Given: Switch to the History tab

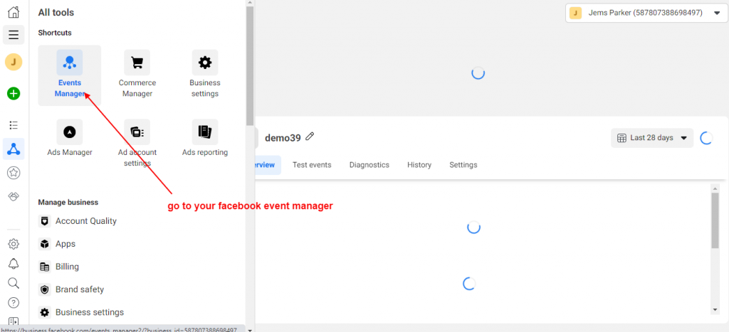Looking at the screenshot, I should click(419, 165).
